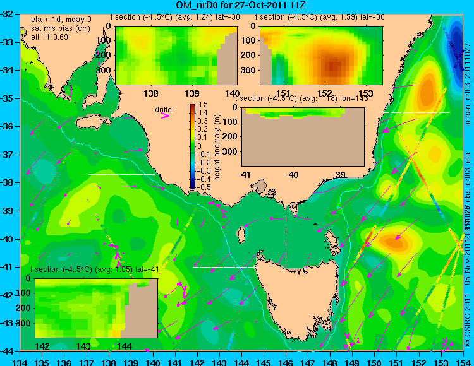Open the lon=146 temperature section inset
Image resolution: width=474 pixels, height=366 pixels.
(x=303, y=137)
